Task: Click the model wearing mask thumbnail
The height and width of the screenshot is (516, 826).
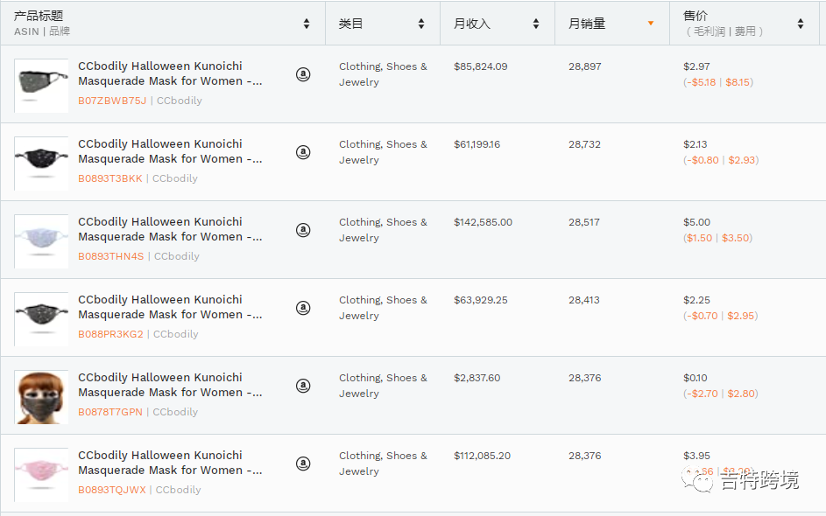Action: click(x=41, y=397)
